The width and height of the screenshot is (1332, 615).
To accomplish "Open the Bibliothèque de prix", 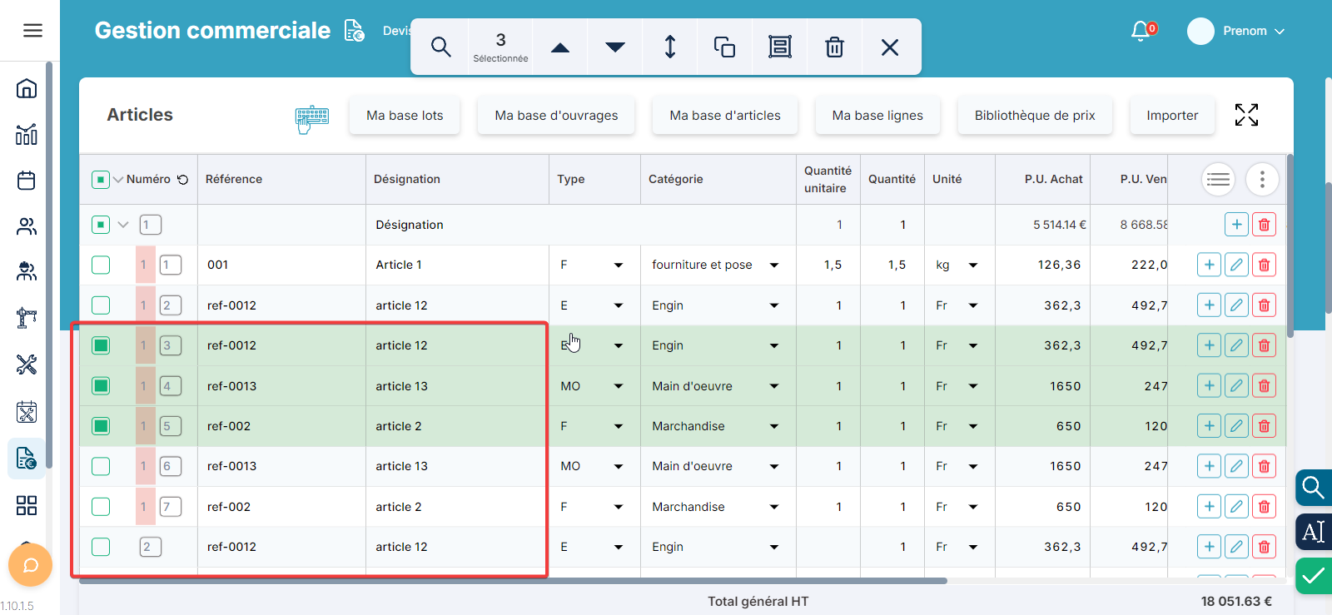I will pyautogui.click(x=1035, y=116).
